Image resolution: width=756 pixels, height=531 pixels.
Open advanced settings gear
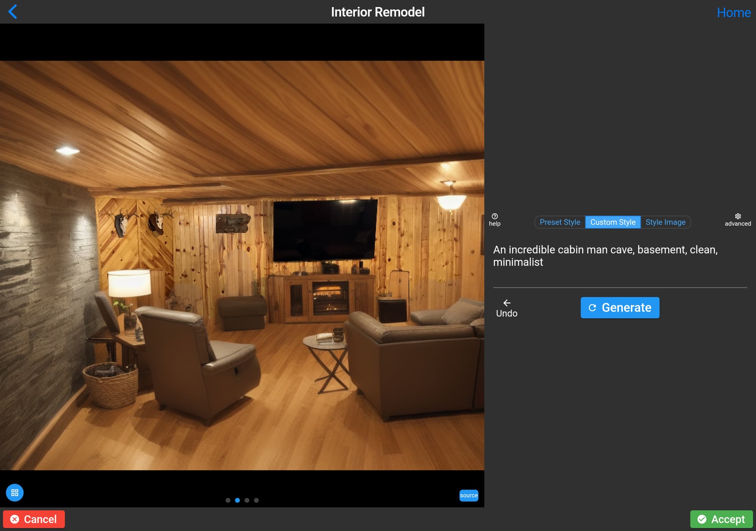click(x=738, y=219)
